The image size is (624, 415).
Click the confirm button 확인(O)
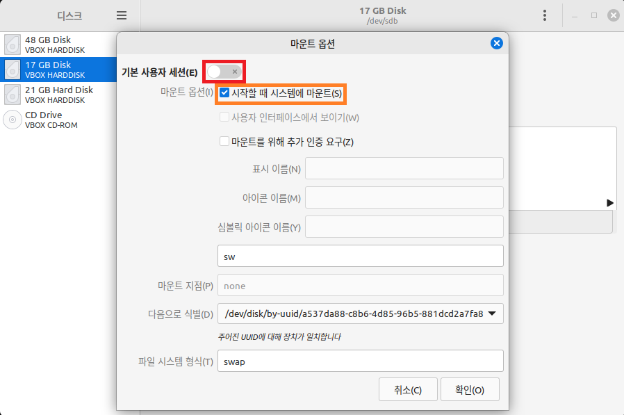[x=470, y=389]
